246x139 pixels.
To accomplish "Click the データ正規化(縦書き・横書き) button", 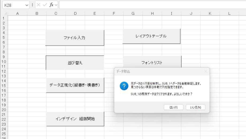I will pos(75,85).
